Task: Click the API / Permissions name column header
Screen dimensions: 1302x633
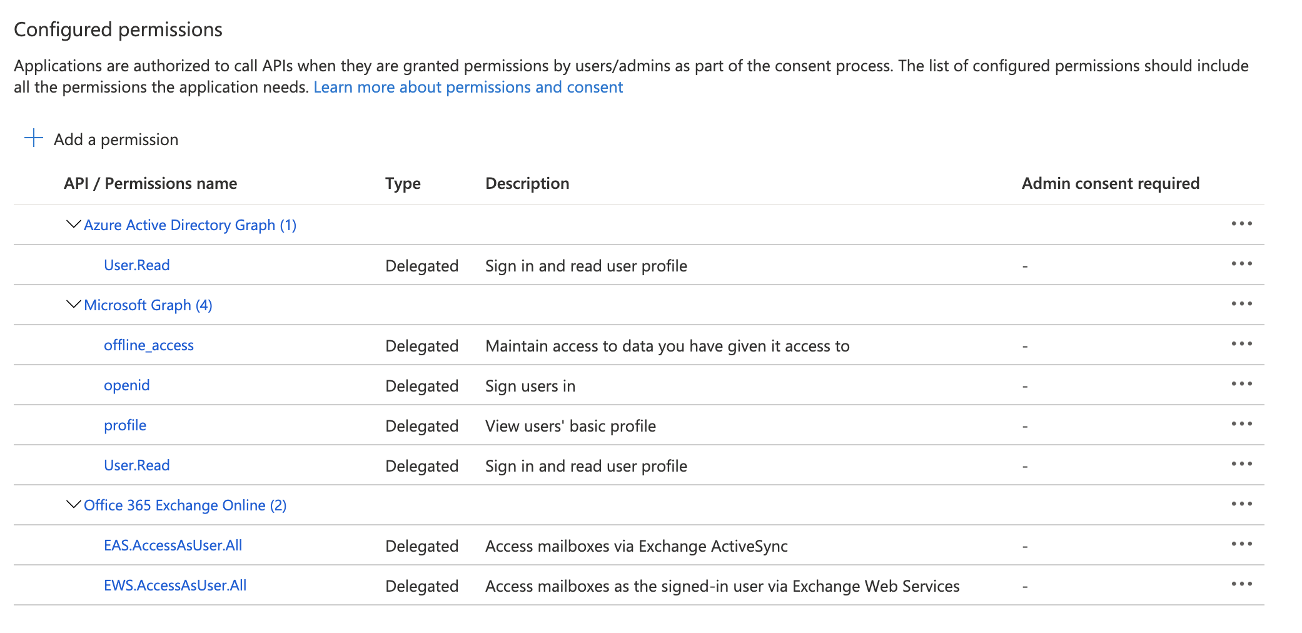Action: (x=149, y=183)
